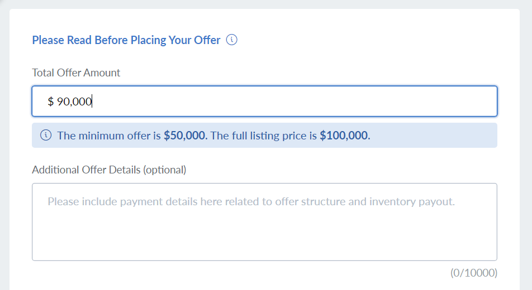Focus the Total Offer Amount input field
This screenshot has height=290, width=532.
(x=265, y=101)
